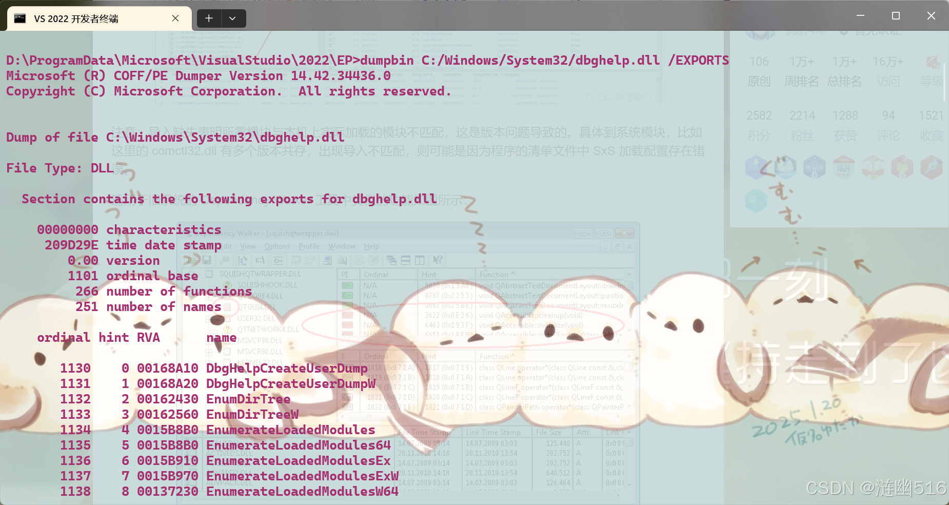
Task: Close the terminal window
Action: tap(931, 15)
